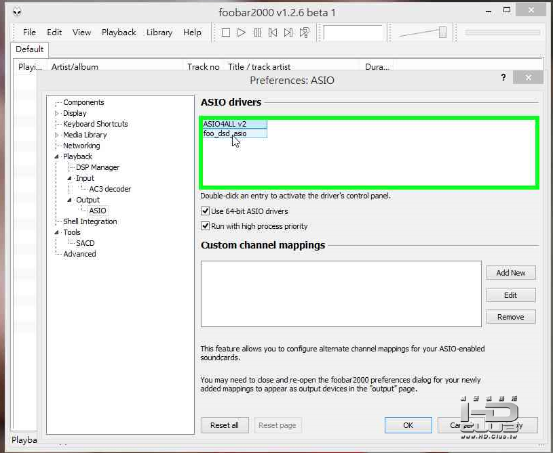Select Display in preferences tree
This screenshot has height=453, width=553.
click(x=75, y=113)
